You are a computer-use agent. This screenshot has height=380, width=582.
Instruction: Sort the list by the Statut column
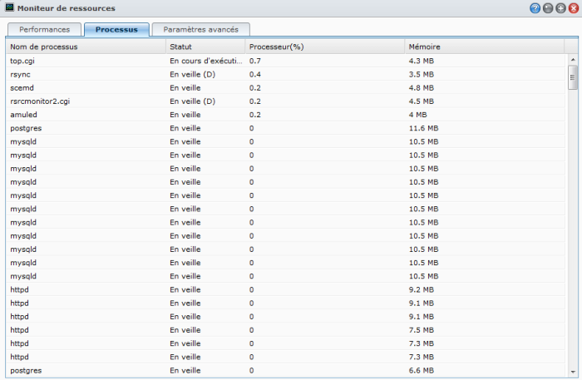coord(204,47)
